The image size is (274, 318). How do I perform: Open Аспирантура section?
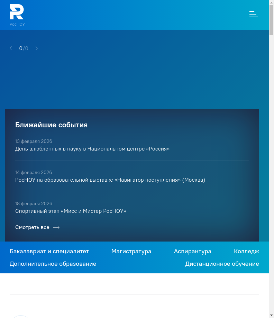pos(192,251)
